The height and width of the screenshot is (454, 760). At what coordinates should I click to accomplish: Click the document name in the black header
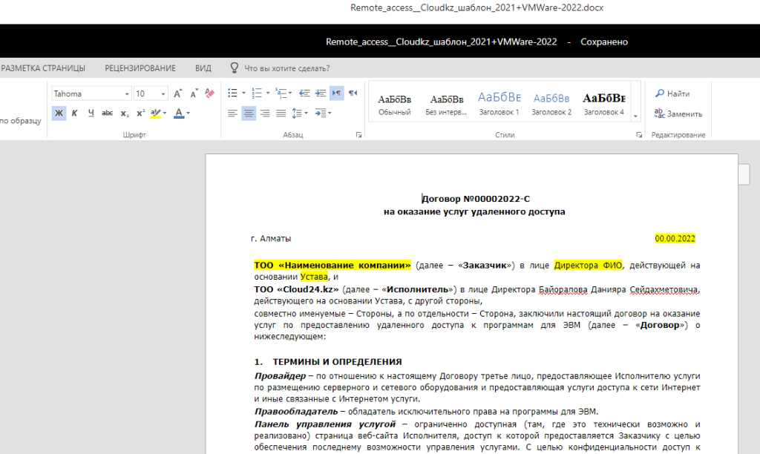pyautogui.click(x=441, y=42)
